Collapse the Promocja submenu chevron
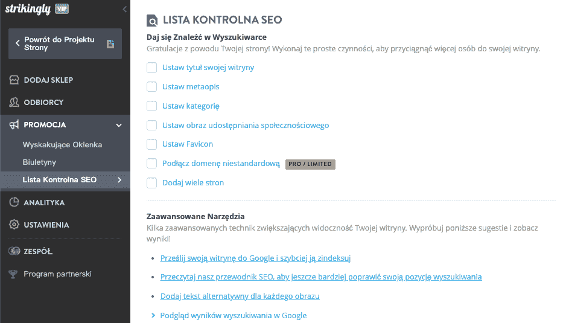This screenshot has height=323, width=566. (119, 125)
